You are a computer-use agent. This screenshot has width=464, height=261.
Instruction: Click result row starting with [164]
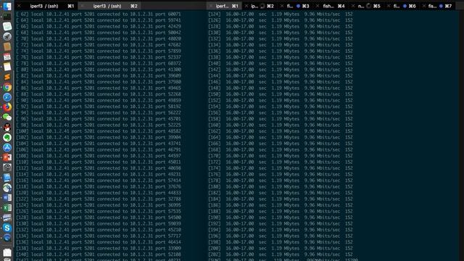[x=281, y=137]
